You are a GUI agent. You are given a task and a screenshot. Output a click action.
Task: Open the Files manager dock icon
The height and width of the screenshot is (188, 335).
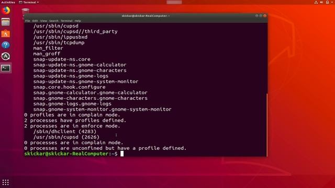[6, 22]
